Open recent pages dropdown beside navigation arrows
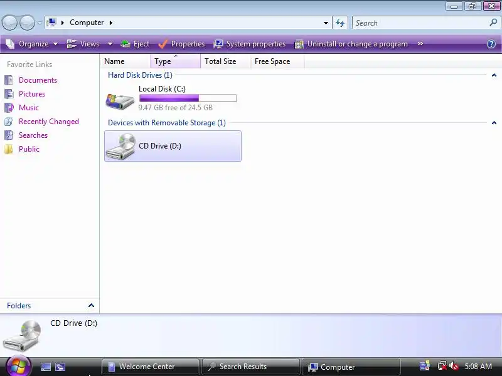 pyautogui.click(x=40, y=23)
